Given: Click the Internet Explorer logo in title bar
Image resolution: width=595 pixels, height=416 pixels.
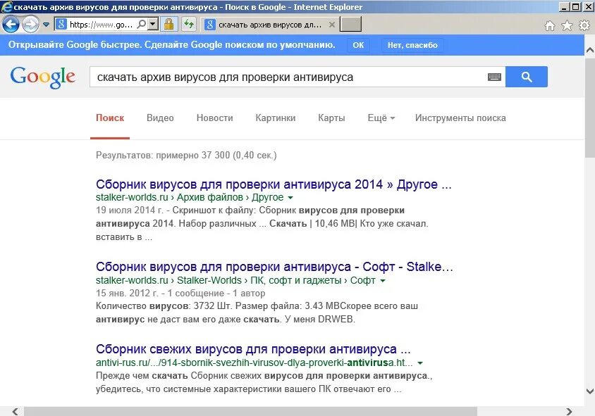Looking at the screenshot, I should [7, 7].
